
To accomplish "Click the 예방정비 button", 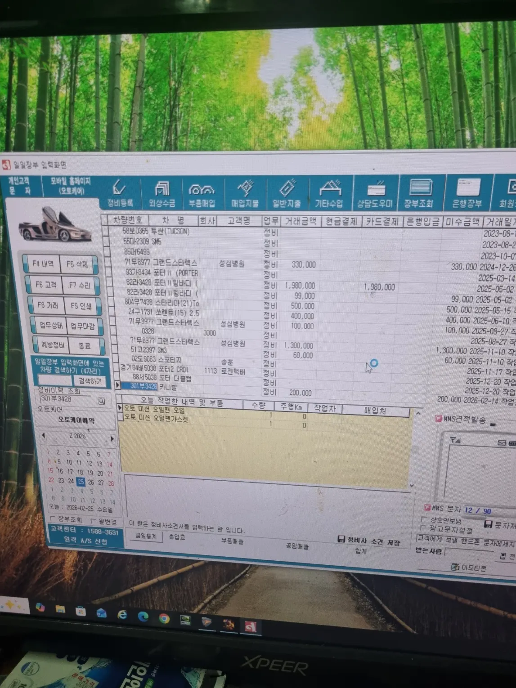I will tap(53, 345).
